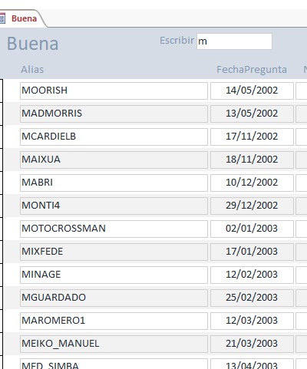Select the MGUARDADO alias field
The image size is (307, 369).
click(114, 298)
